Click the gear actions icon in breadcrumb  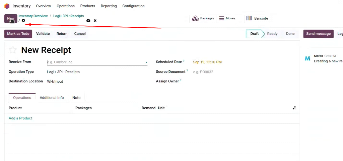(x=23, y=21)
